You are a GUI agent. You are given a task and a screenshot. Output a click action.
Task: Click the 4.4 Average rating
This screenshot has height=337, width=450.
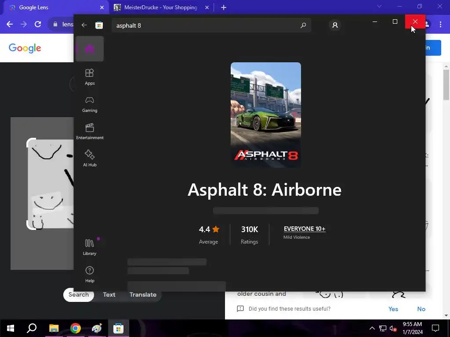(x=209, y=235)
